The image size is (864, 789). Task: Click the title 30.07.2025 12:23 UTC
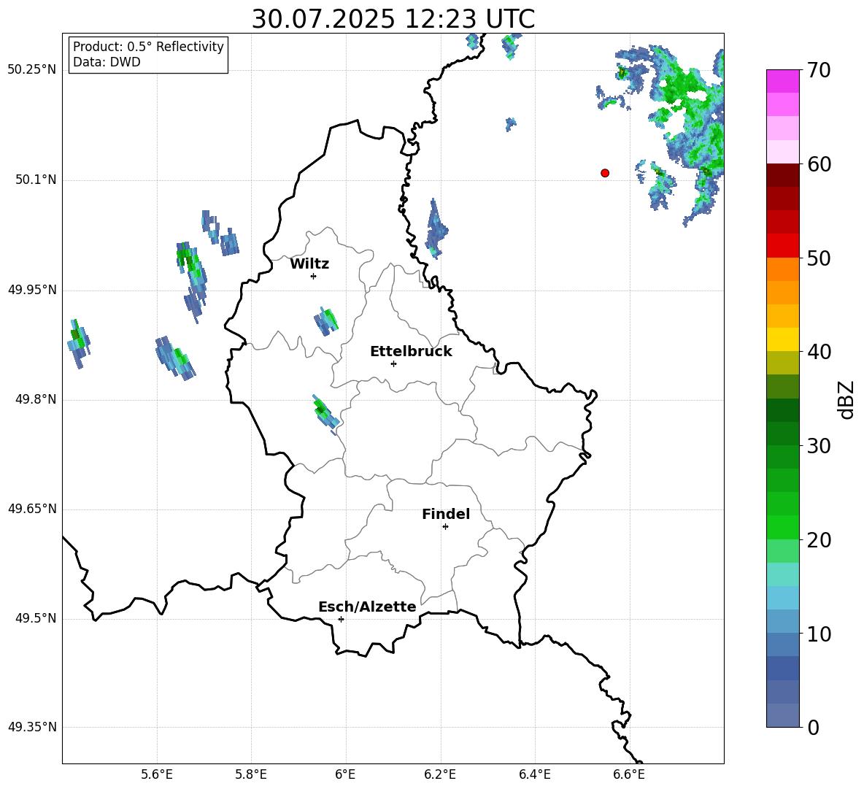[393, 19]
